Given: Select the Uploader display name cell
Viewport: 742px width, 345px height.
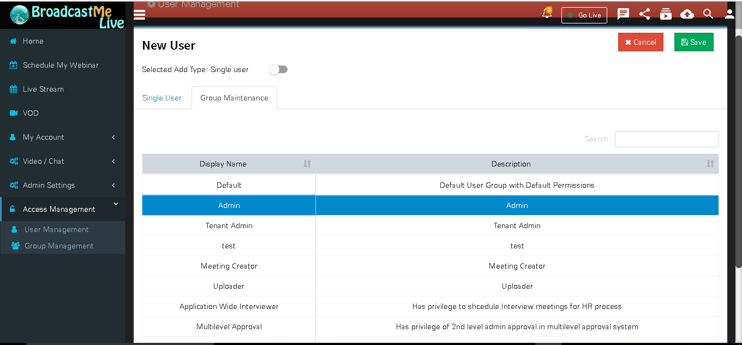Looking at the screenshot, I should tap(229, 286).
